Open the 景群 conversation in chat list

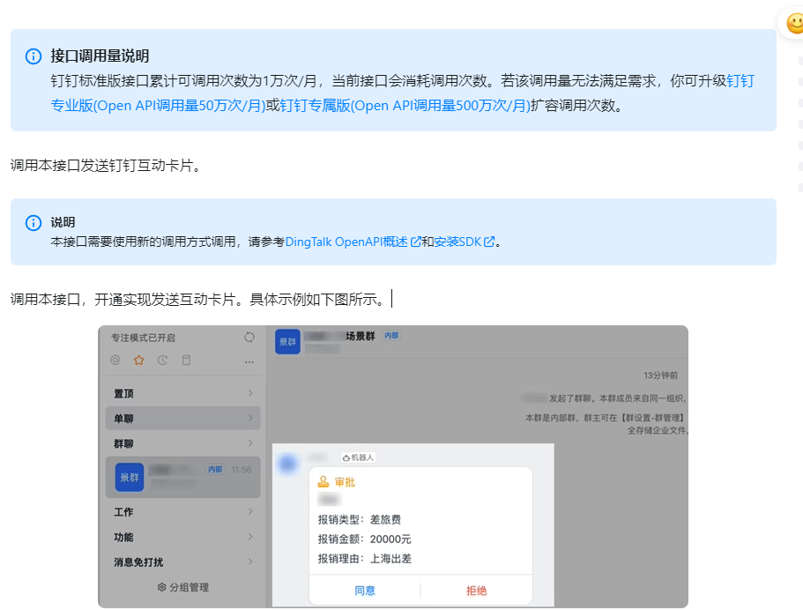pos(182,477)
